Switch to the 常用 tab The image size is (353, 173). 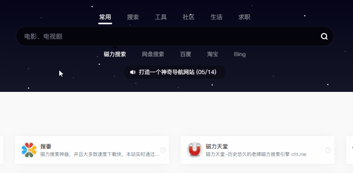pyautogui.click(x=105, y=17)
